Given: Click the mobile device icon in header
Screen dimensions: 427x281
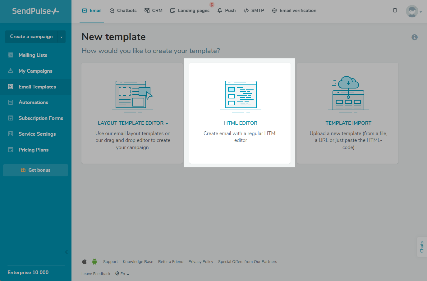Looking at the screenshot, I should (x=395, y=11).
